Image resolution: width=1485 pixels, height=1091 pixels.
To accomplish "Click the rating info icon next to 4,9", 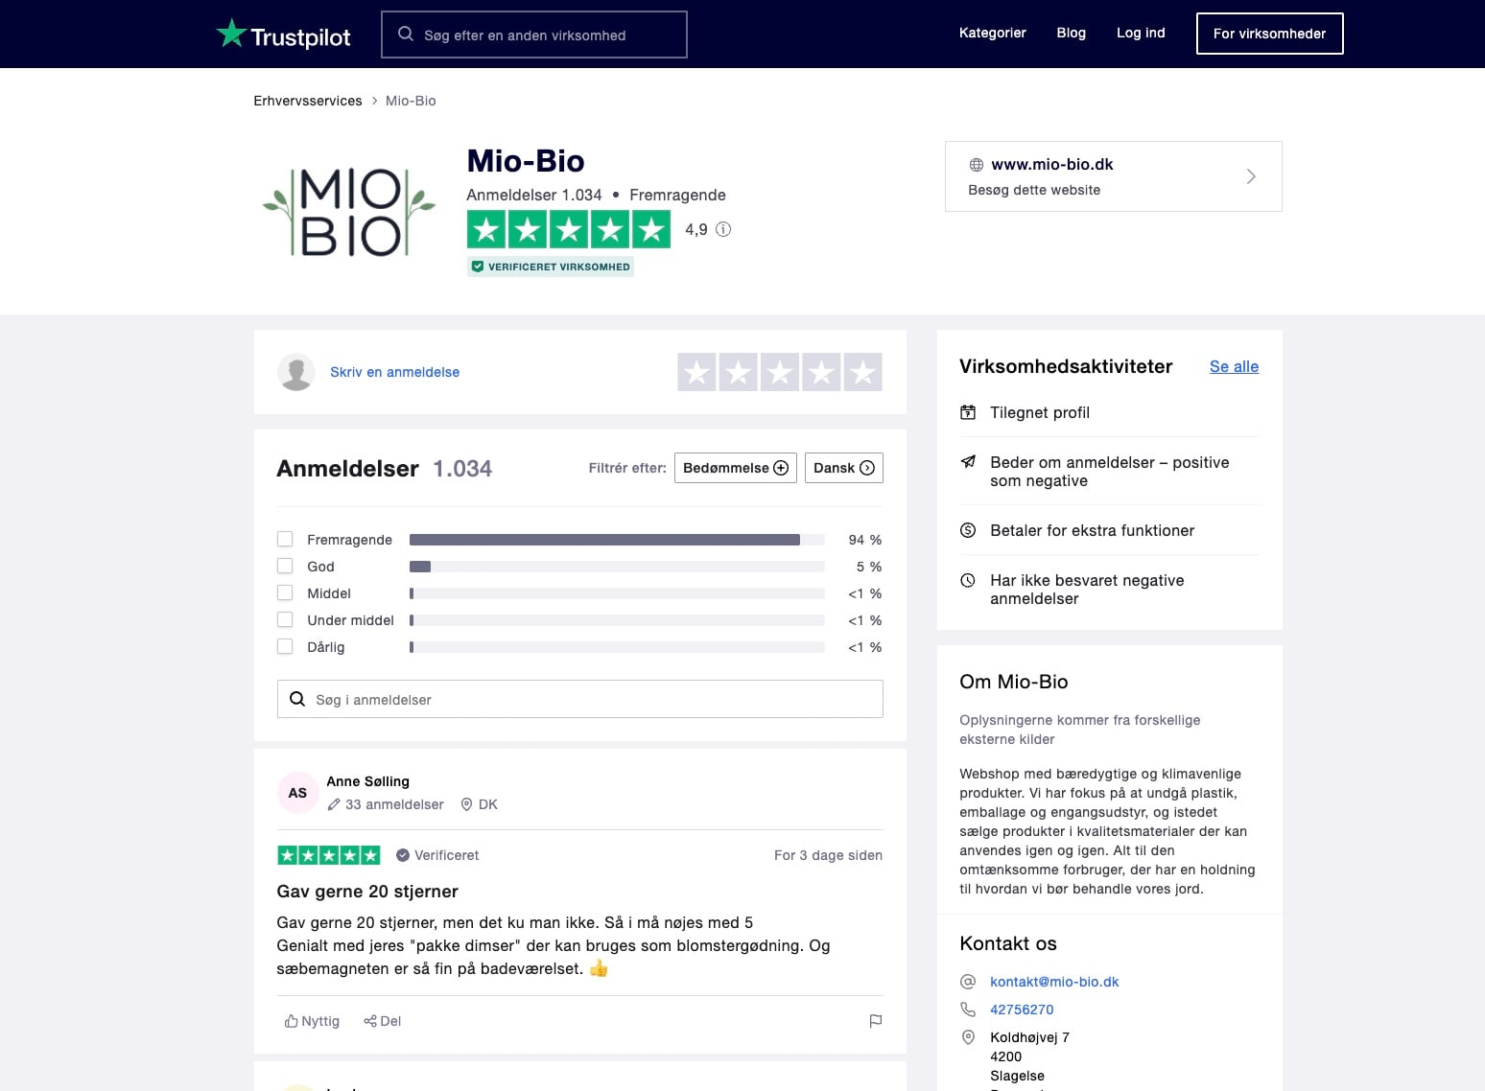I will coord(723,229).
